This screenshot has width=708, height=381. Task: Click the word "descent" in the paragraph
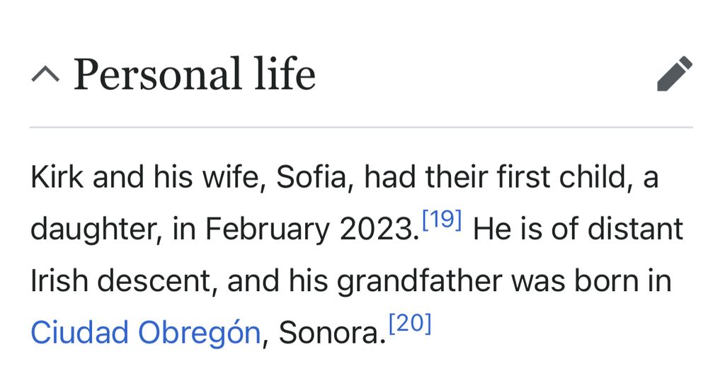click(x=158, y=281)
